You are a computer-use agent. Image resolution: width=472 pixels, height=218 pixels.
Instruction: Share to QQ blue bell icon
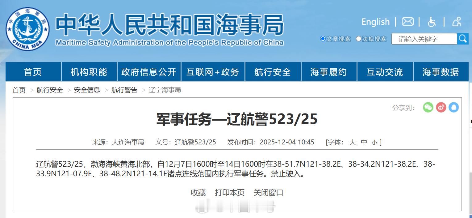[x=453, y=107]
